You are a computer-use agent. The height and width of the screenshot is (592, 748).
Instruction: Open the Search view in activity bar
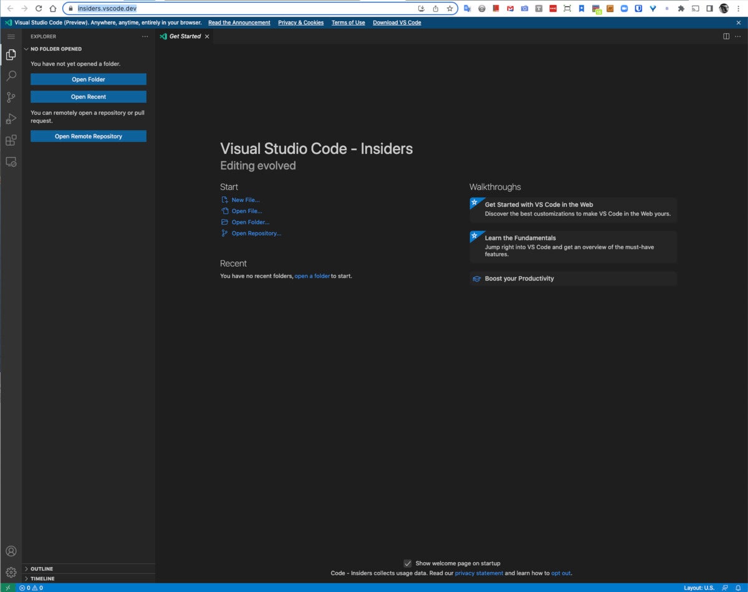(11, 76)
